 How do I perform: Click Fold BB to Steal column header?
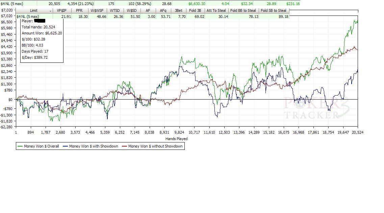click(x=243, y=10)
